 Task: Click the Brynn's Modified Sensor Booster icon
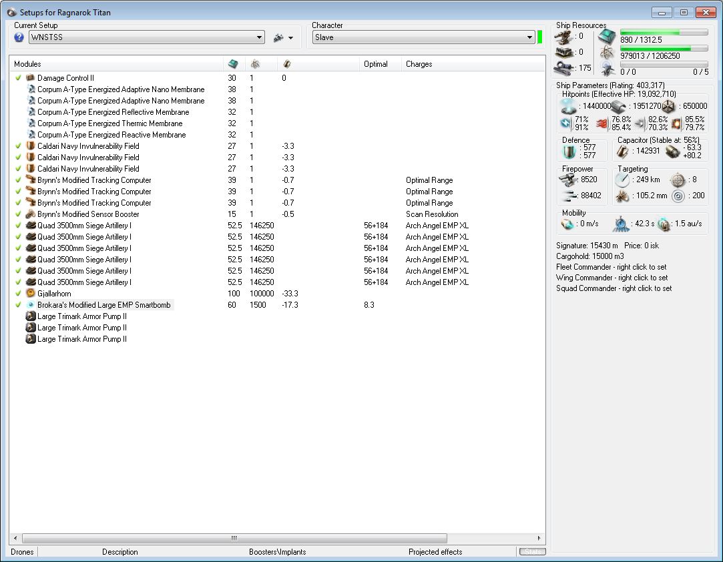(31, 214)
